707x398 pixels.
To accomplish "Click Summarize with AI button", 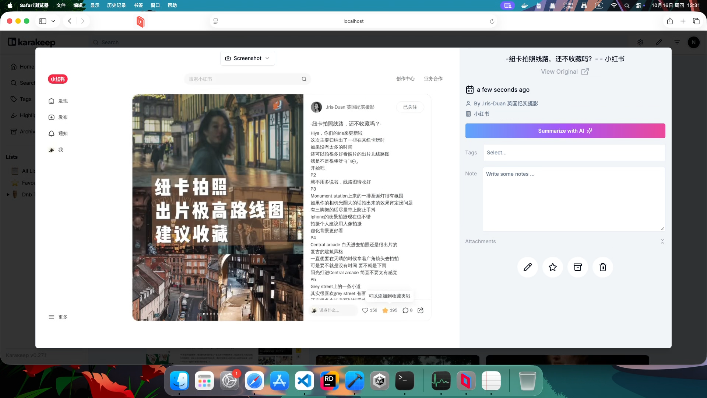I will click(x=565, y=131).
